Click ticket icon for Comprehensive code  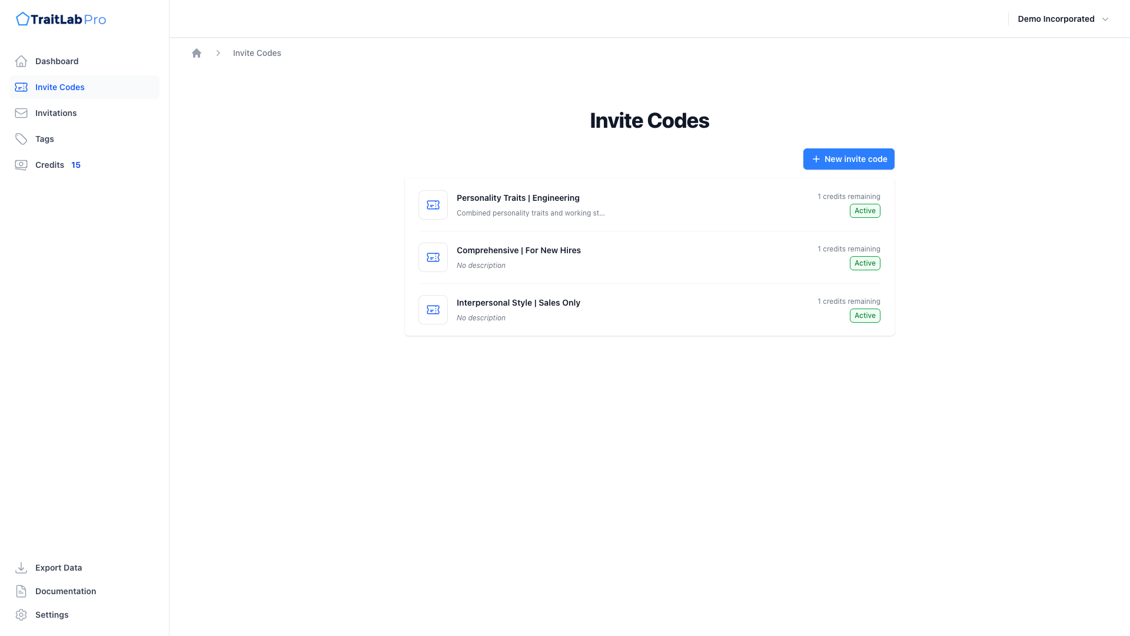pos(433,257)
